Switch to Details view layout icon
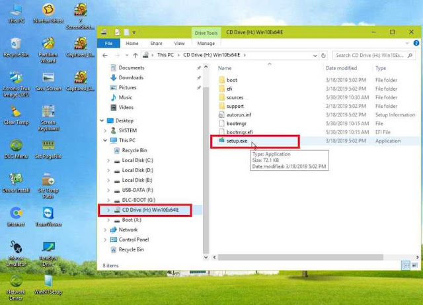 406,265
